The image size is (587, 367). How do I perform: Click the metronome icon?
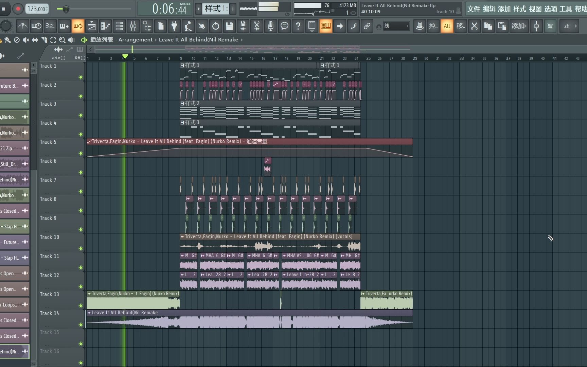(x=22, y=26)
